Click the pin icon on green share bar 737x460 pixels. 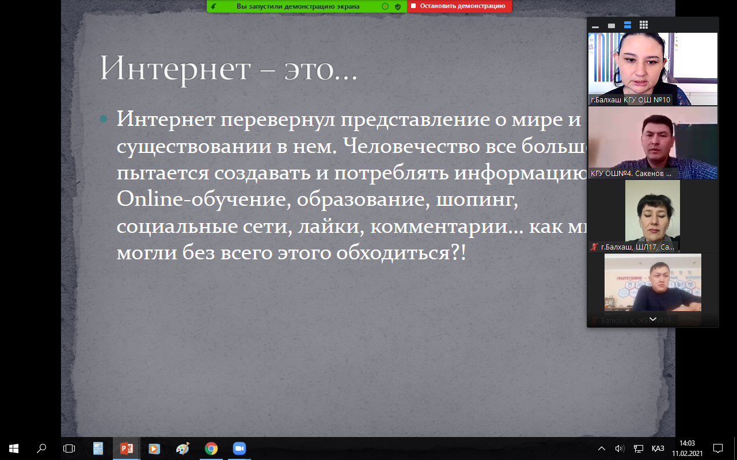[x=214, y=6]
